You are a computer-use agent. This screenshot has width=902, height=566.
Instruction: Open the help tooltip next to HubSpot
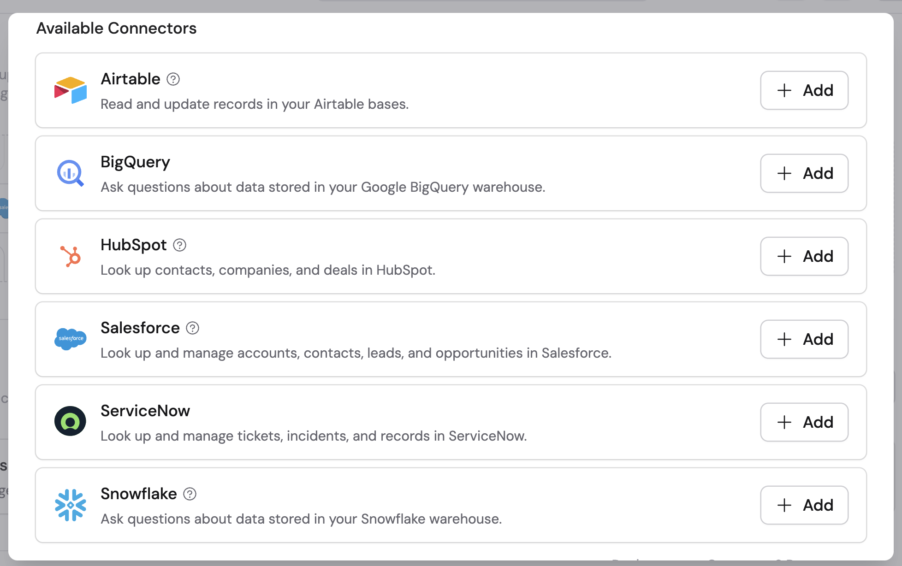pyautogui.click(x=180, y=245)
